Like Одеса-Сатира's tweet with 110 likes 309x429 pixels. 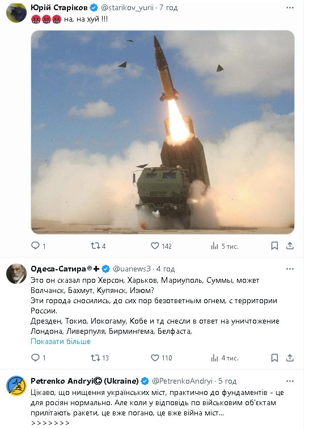[x=162, y=358]
